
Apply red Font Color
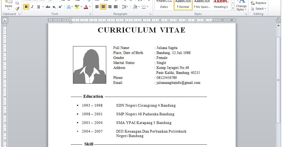coord(86,7)
